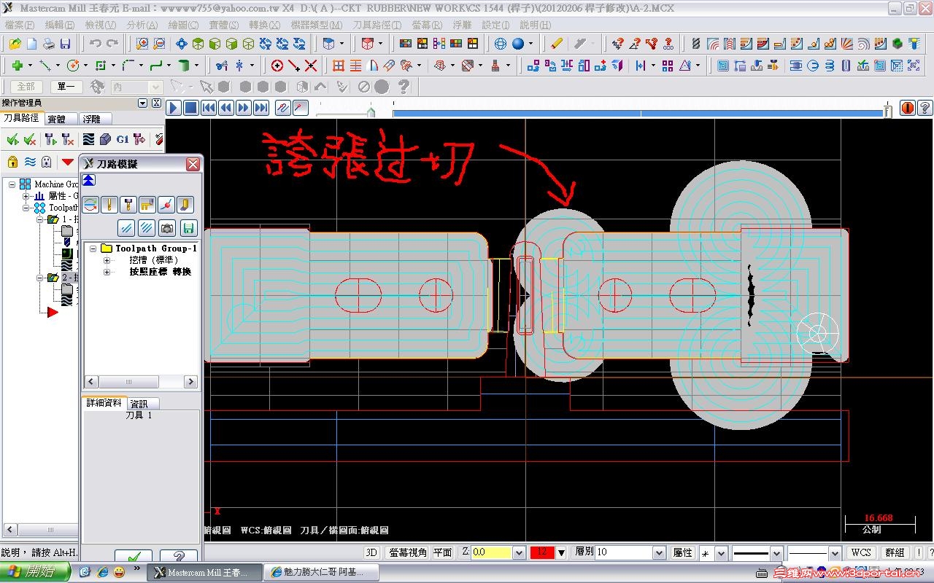Open the 刀具路徑(T) menu
Viewport: 934px width, 583px height.
point(378,25)
